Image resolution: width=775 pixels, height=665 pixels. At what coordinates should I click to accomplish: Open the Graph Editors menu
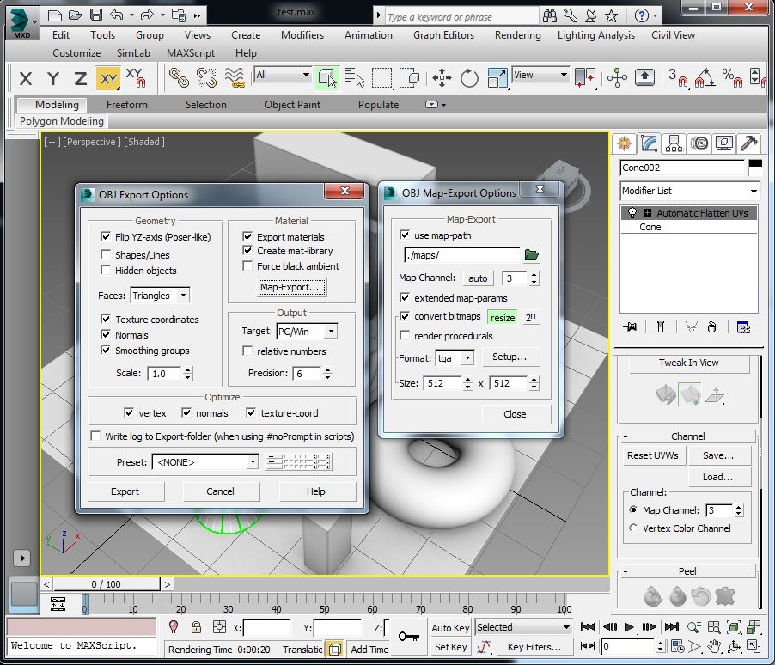click(x=443, y=35)
